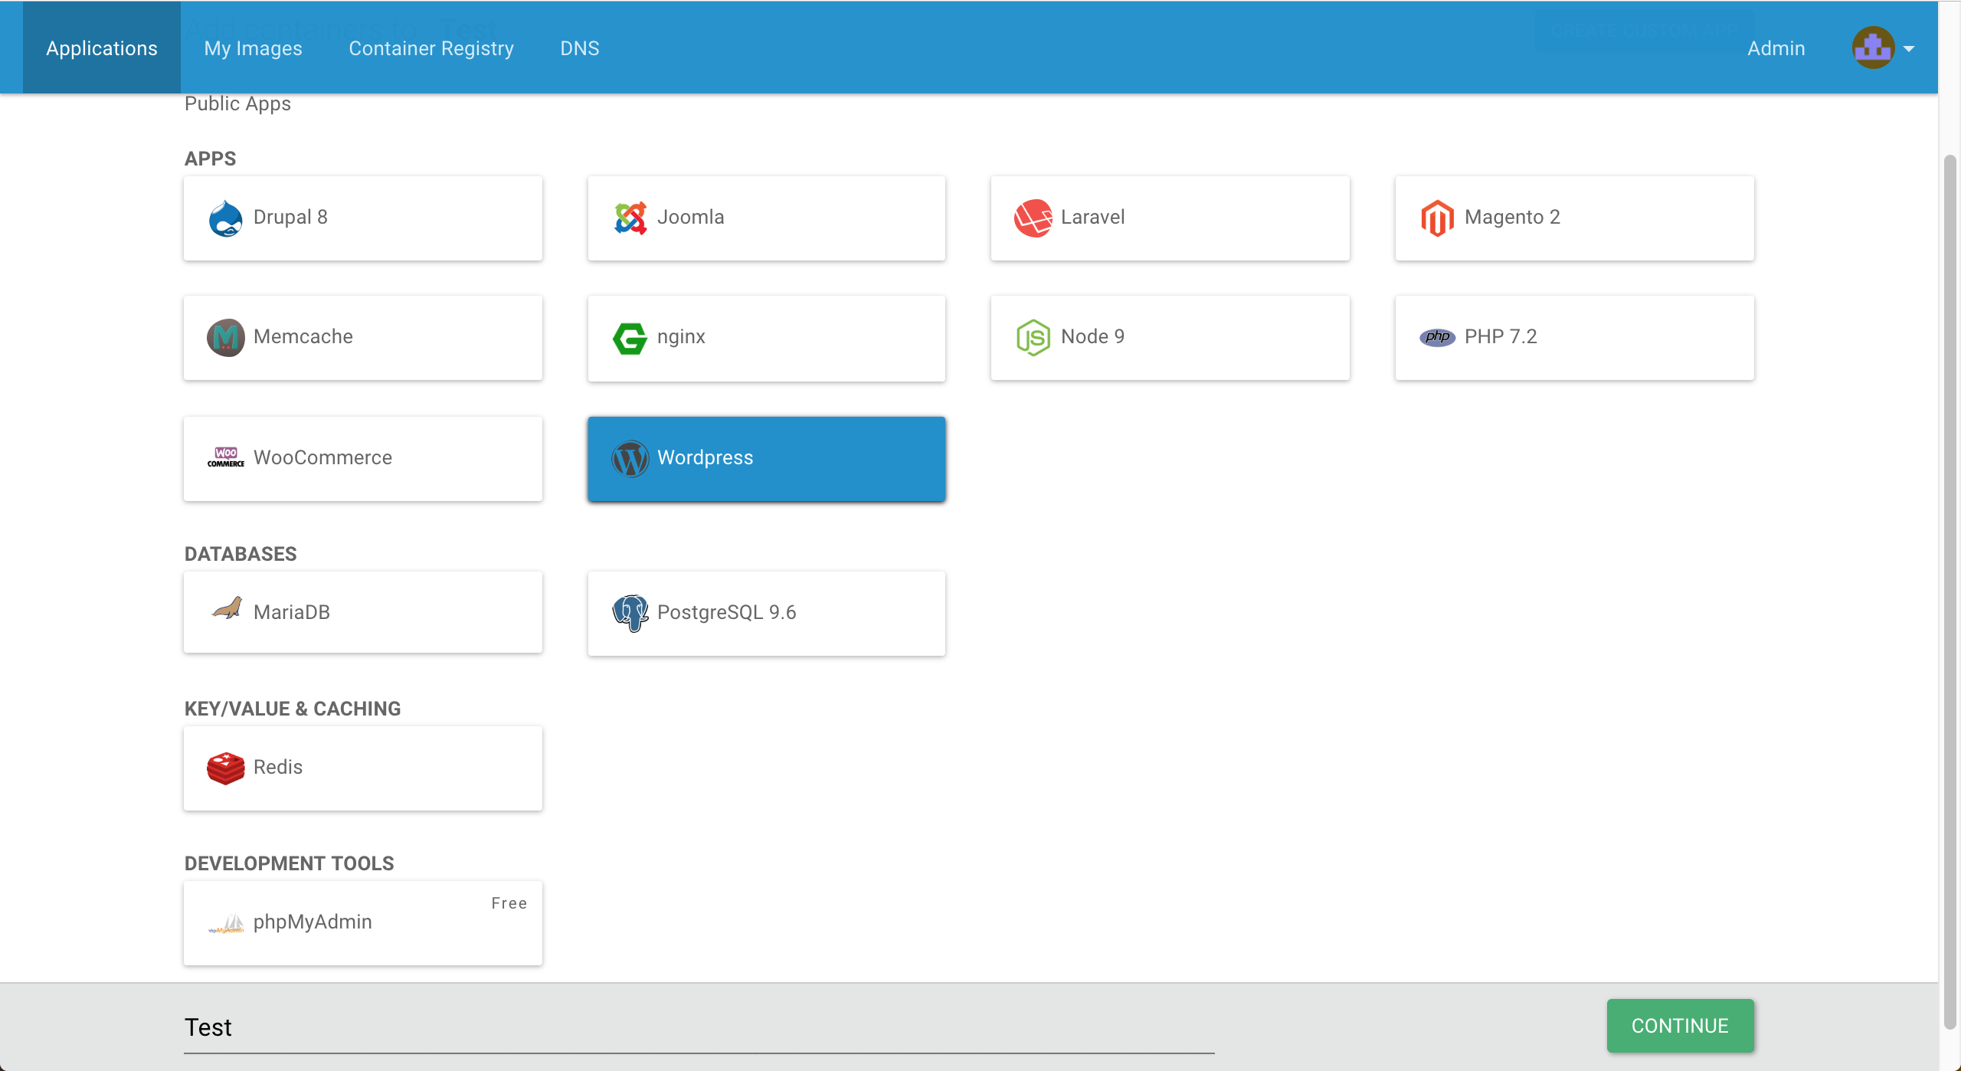
Task: Click the PostgreSQL elephant icon
Action: click(630, 614)
